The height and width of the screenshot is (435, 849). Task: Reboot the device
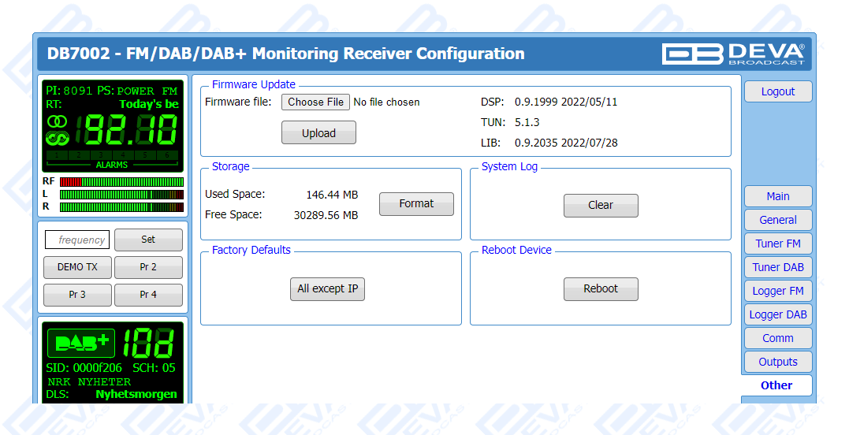click(600, 288)
